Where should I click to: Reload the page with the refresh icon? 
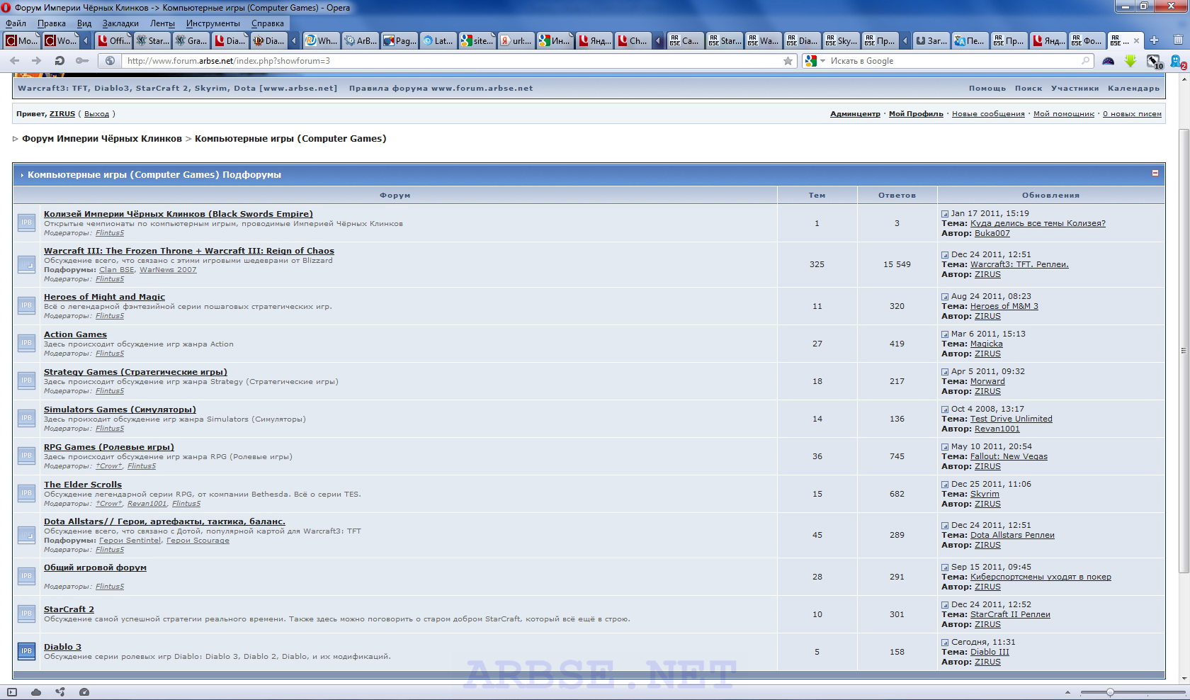[59, 61]
